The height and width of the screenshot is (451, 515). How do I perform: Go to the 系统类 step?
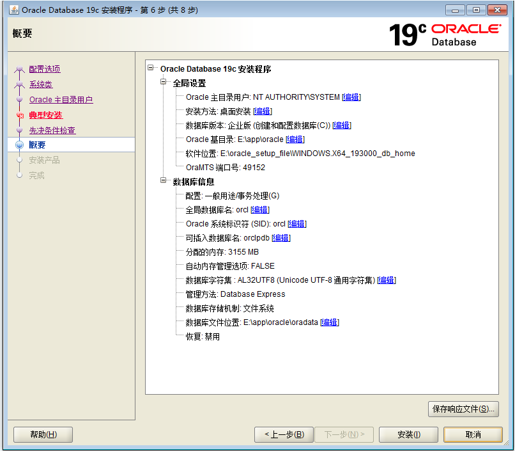41,84
